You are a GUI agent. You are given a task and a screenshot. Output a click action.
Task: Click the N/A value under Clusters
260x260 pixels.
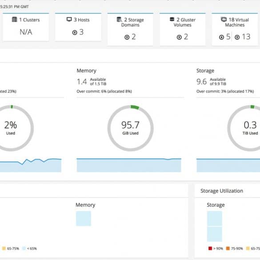(x=26, y=32)
